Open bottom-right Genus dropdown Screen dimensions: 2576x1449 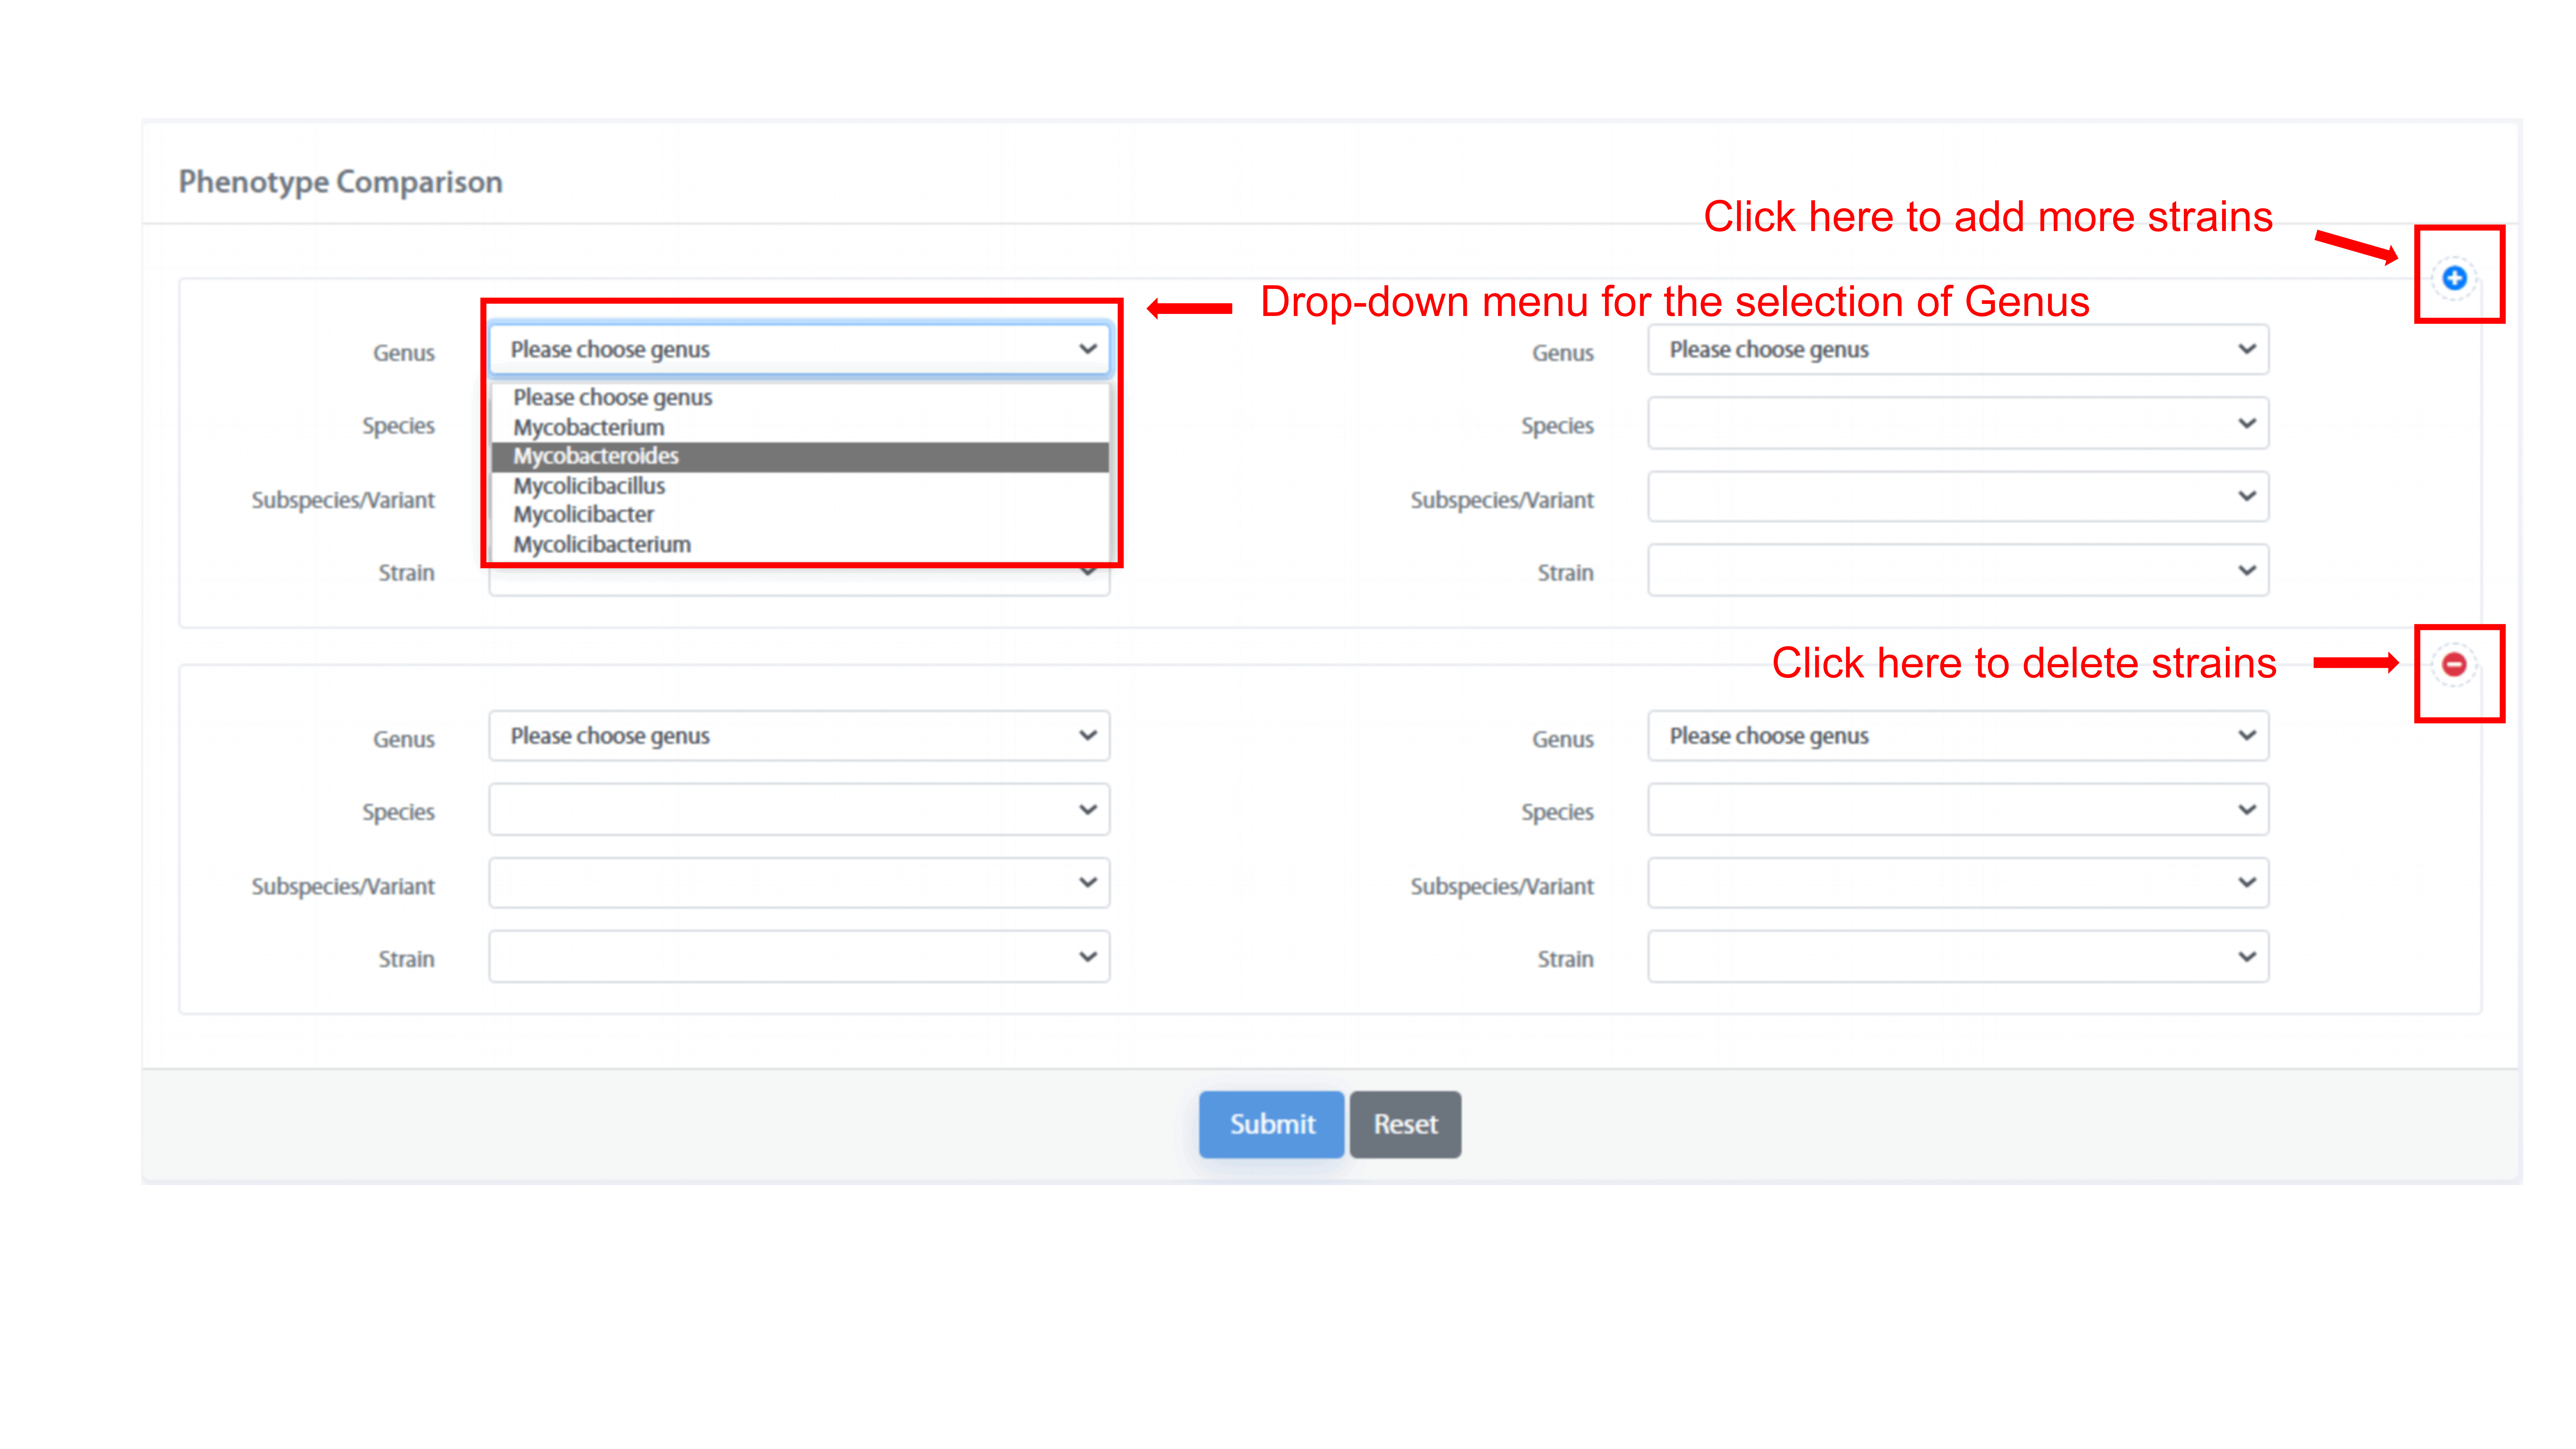tap(1958, 736)
